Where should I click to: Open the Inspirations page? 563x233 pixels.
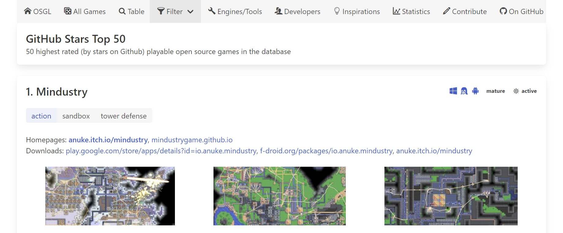tap(357, 11)
